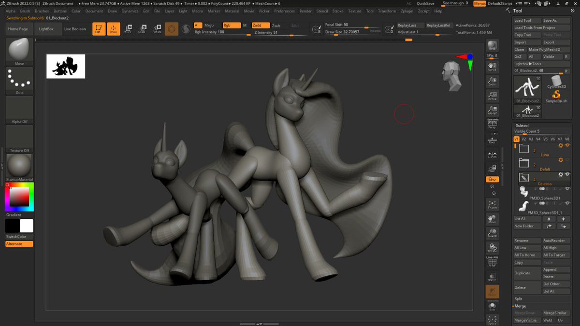Select the Cylinder3D tool

tap(556, 82)
